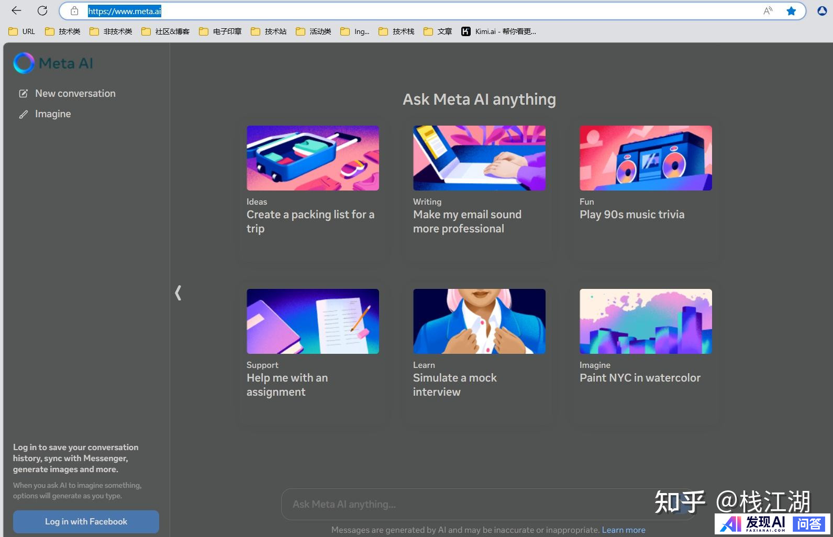Click the Imagine brush icon
Screen dimensions: 833x537
point(23,114)
